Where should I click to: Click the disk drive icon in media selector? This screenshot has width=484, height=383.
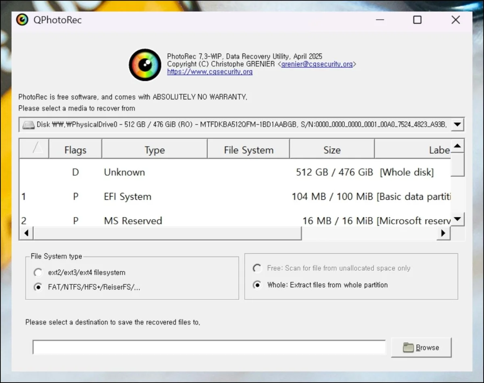tap(28, 125)
